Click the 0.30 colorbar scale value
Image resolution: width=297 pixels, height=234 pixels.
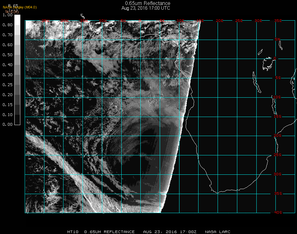(x=8, y=75)
